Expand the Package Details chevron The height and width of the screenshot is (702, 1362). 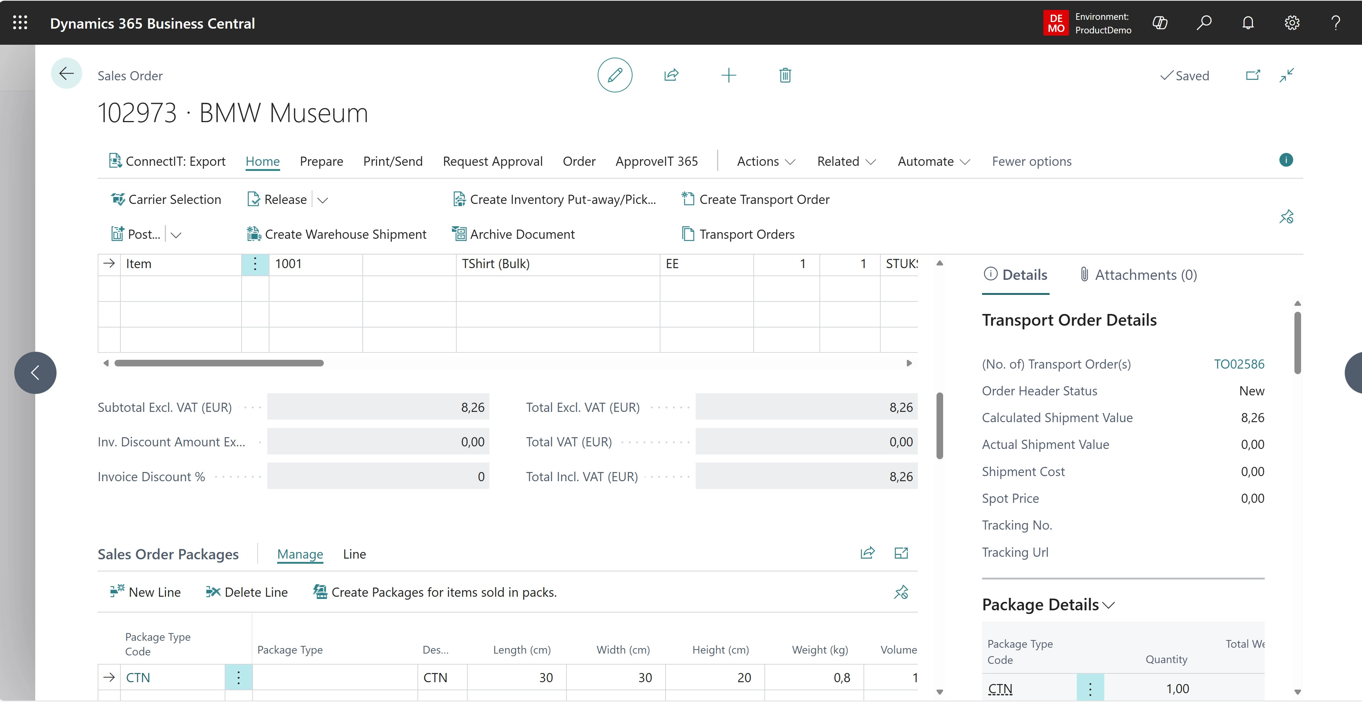1109,605
